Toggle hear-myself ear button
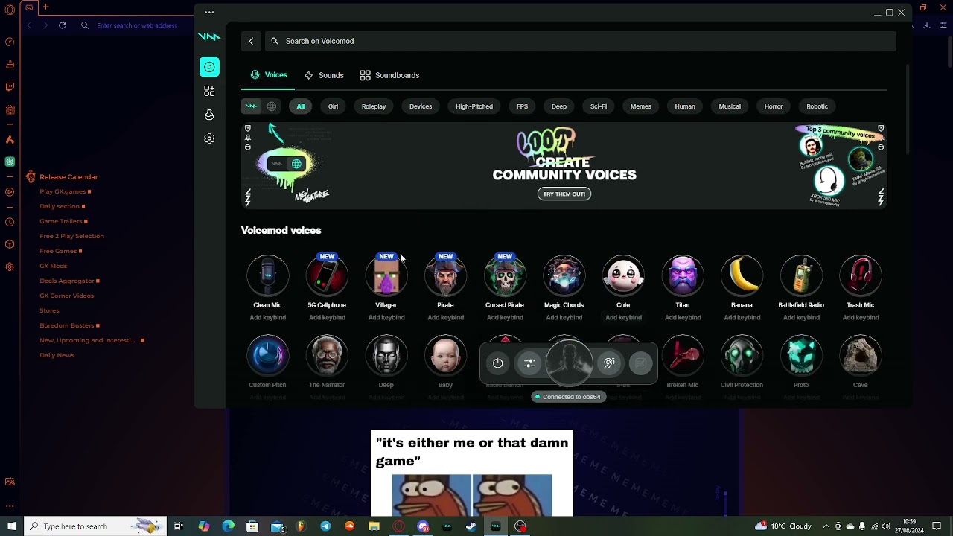Viewport: 953px width, 536px height. pyautogui.click(x=609, y=363)
